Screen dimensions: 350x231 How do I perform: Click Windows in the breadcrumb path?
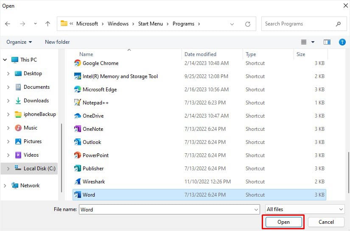pyautogui.click(x=118, y=24)
